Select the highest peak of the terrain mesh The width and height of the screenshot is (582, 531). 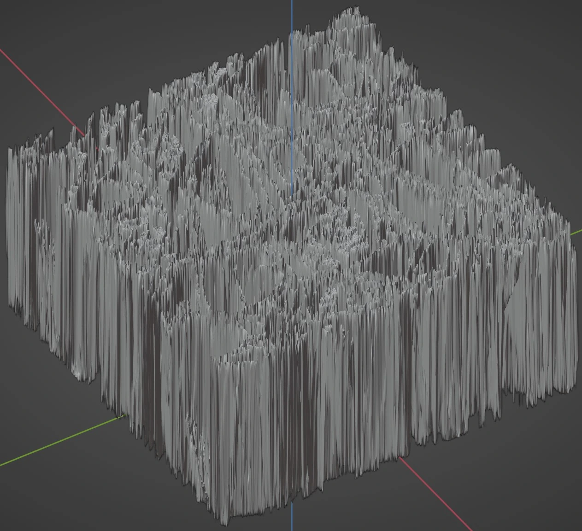click(x=355, y=10)
